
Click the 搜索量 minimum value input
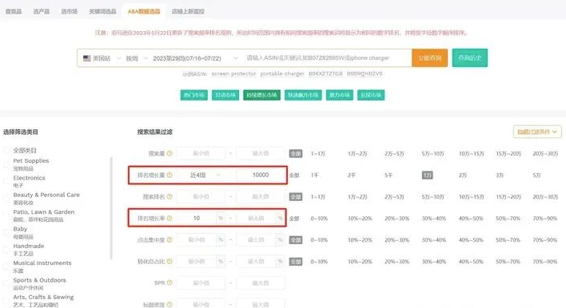[x=201, y=153]
